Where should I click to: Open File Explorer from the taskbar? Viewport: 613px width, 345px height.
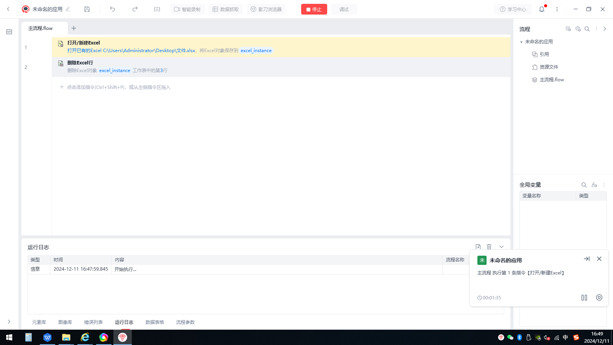66,337
